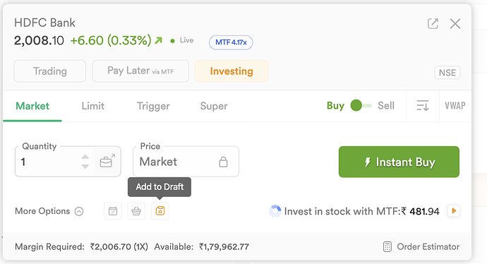Open the market depth sort icon

(423, 106)
